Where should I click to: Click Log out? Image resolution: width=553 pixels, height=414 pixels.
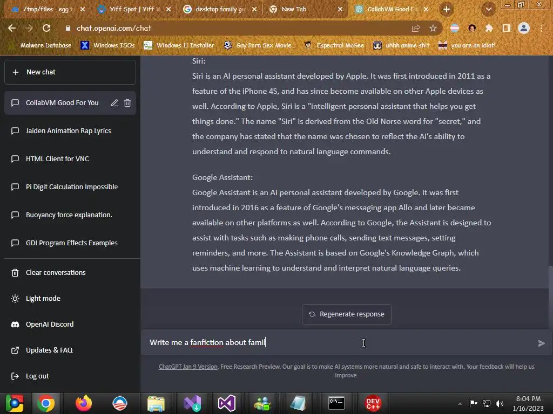pos(71,376)
